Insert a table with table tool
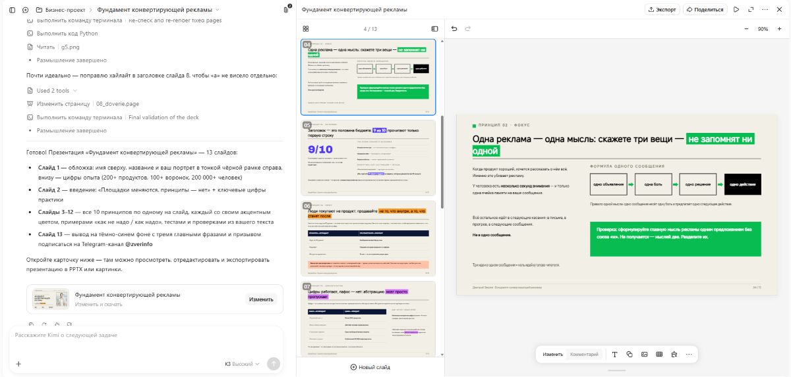Image resolution: width=791 pixels, height=377 pixels. pos(659,355)
